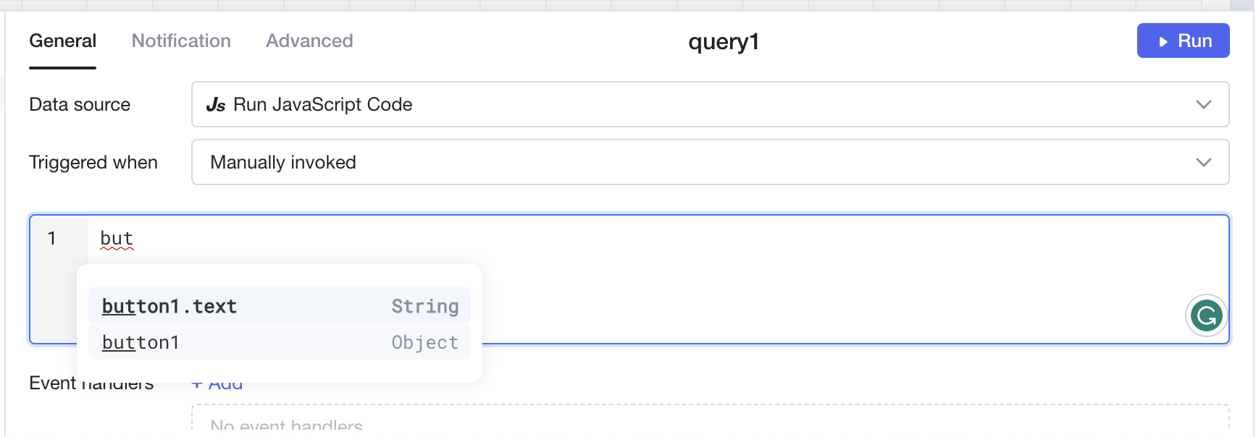
Task: Click the Event handlers label
Action: pyautogui.click(x=52, y=383)
